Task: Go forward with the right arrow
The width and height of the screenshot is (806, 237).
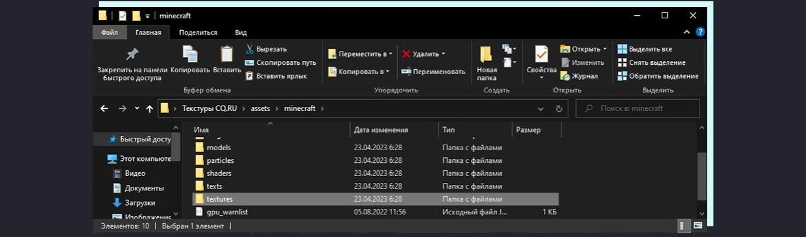Action: tap(122, 108)
